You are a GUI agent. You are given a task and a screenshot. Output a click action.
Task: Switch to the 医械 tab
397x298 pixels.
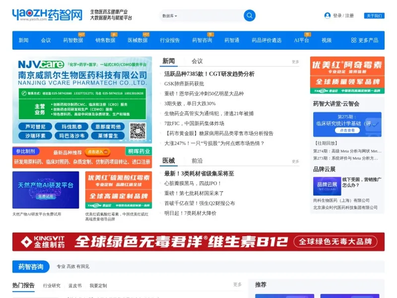coord(169,160)
